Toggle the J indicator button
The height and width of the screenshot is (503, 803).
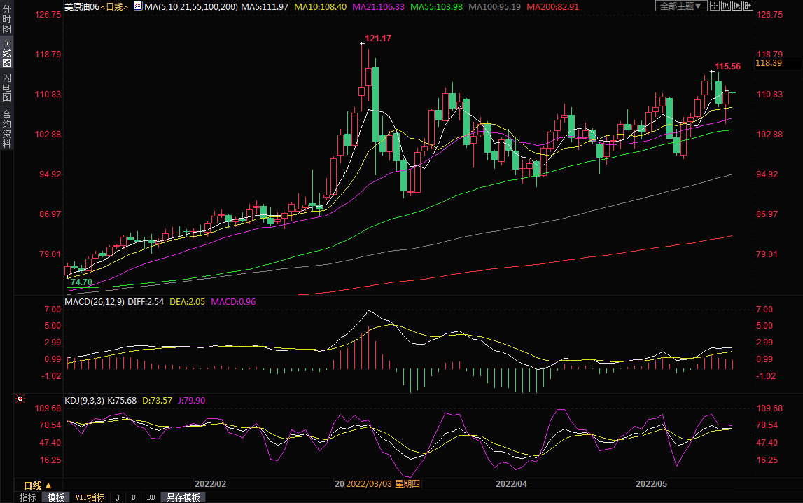coord(118,497)
